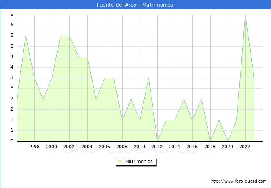
Task: Click the 2016 x-axis label
Action: pyautogui.click(x=192, y=147)
